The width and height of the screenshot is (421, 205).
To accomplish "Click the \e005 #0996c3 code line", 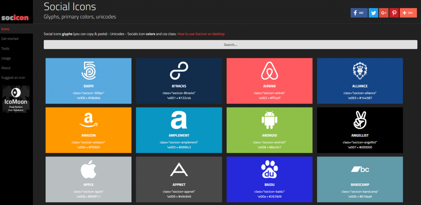I will click(x=179, y=147).
